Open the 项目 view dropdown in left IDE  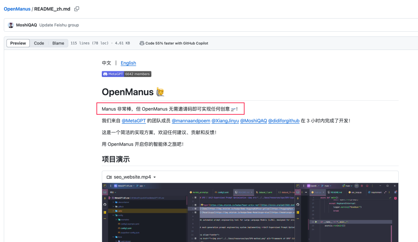[x=113, y=192]
